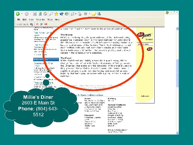Open the Tools menu
This screenshot has height=145, width=193.
point(50,20)
